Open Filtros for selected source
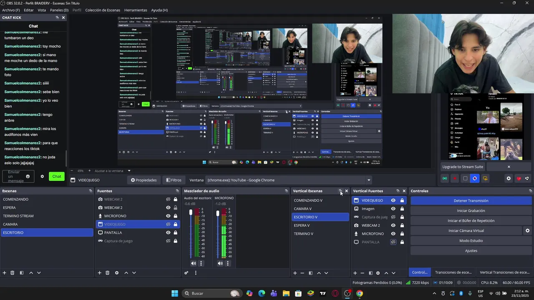Viewport: 534px width, 300px height. 174,180
